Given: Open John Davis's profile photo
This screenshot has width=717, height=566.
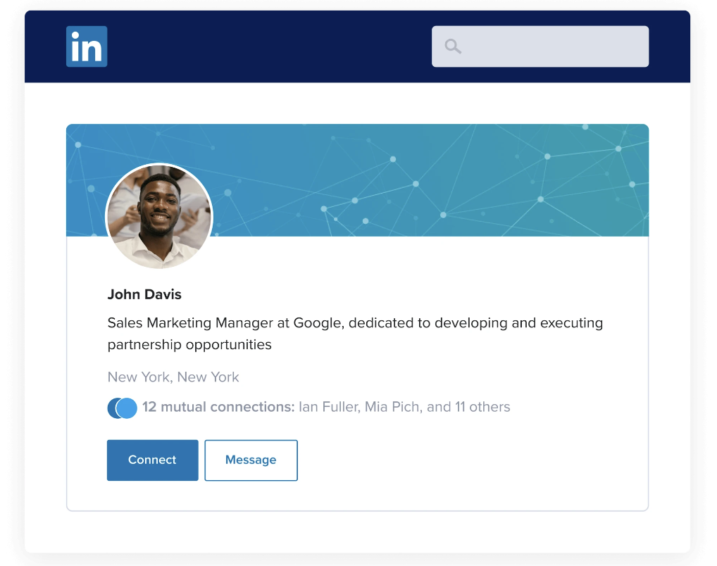Looking at the screenshot, I should 159,216.
